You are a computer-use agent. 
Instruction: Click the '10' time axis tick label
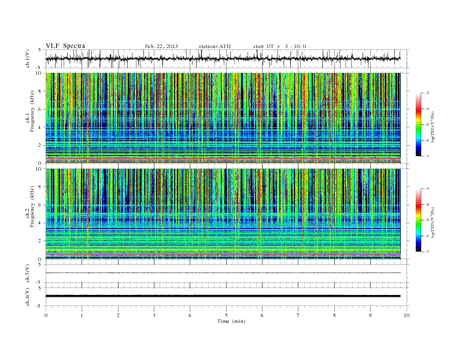click(x=407, y=315)
